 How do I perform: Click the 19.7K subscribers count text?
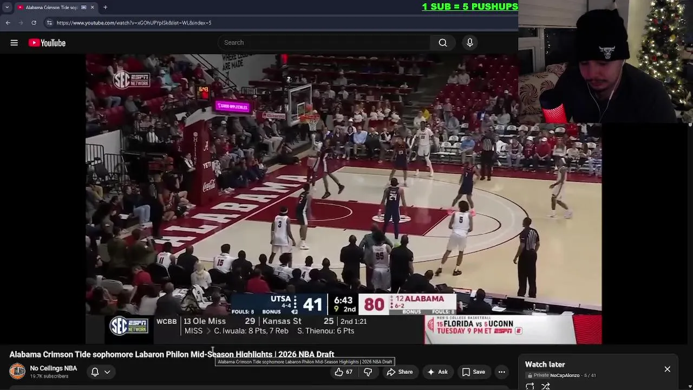[49, 376]
